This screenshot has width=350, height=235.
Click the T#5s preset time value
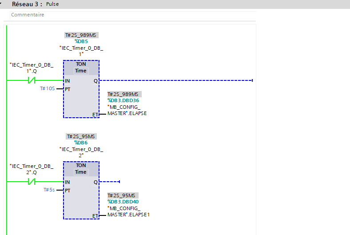click(x=49, y=190)
